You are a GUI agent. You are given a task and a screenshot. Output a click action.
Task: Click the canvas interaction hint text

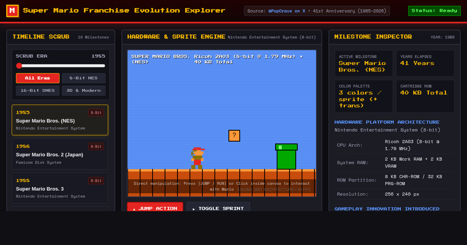click(222, 186)
